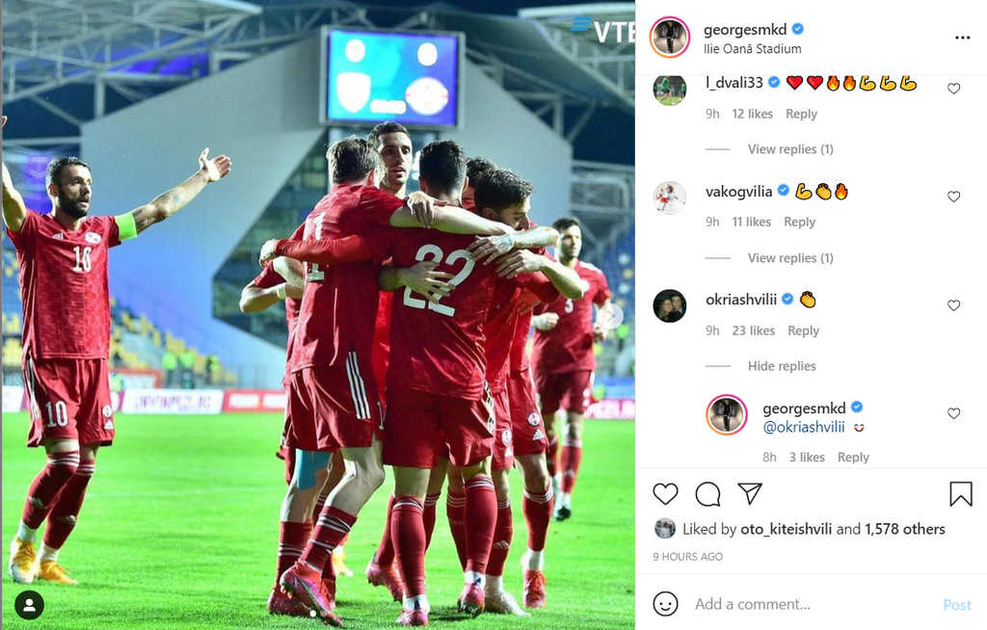The height and width of the screenshot is (630, 987).
Task: Save post with bookmark icon
Action: click(961, 494)
